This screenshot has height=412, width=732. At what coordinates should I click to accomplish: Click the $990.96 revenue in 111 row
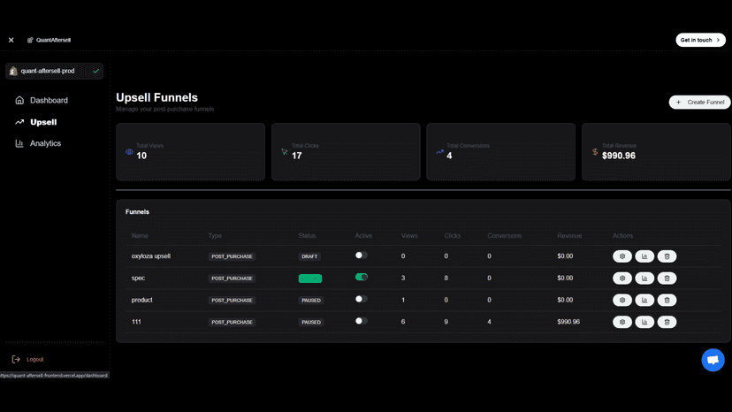(x=568, y=323)
